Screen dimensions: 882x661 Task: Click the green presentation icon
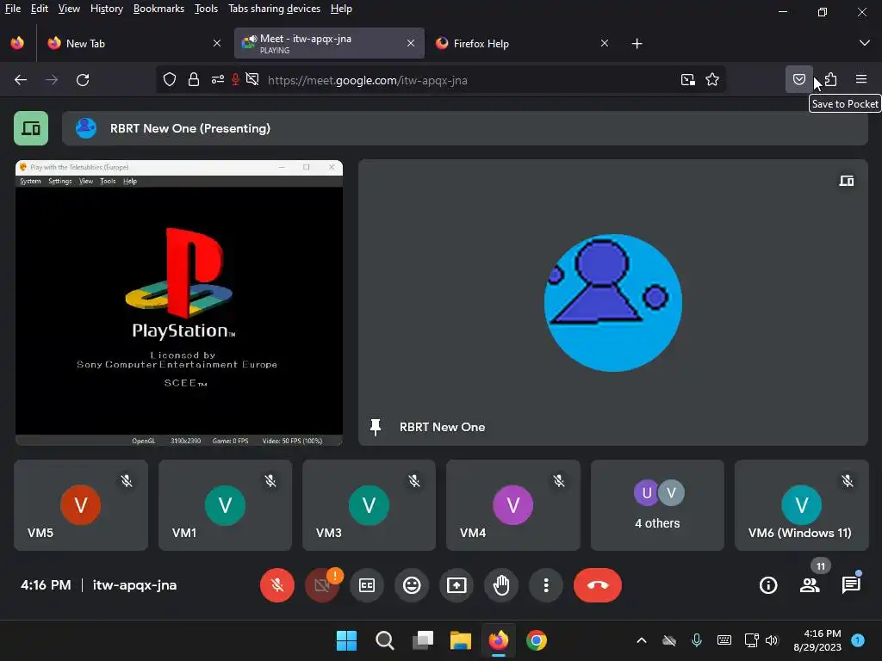[31, 128]
